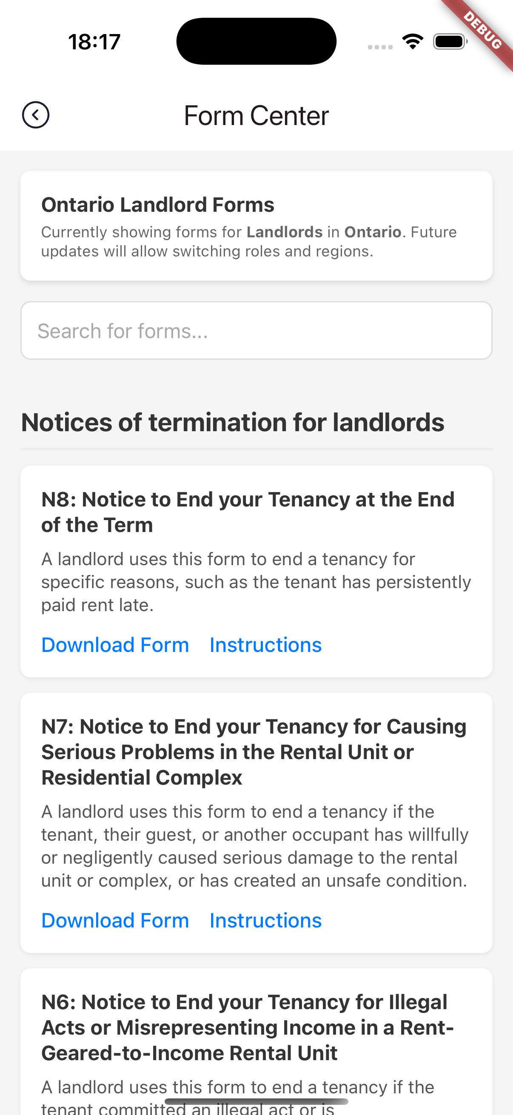
Task: Tap the battery indicator icon
Action: [x=450, y=42]
